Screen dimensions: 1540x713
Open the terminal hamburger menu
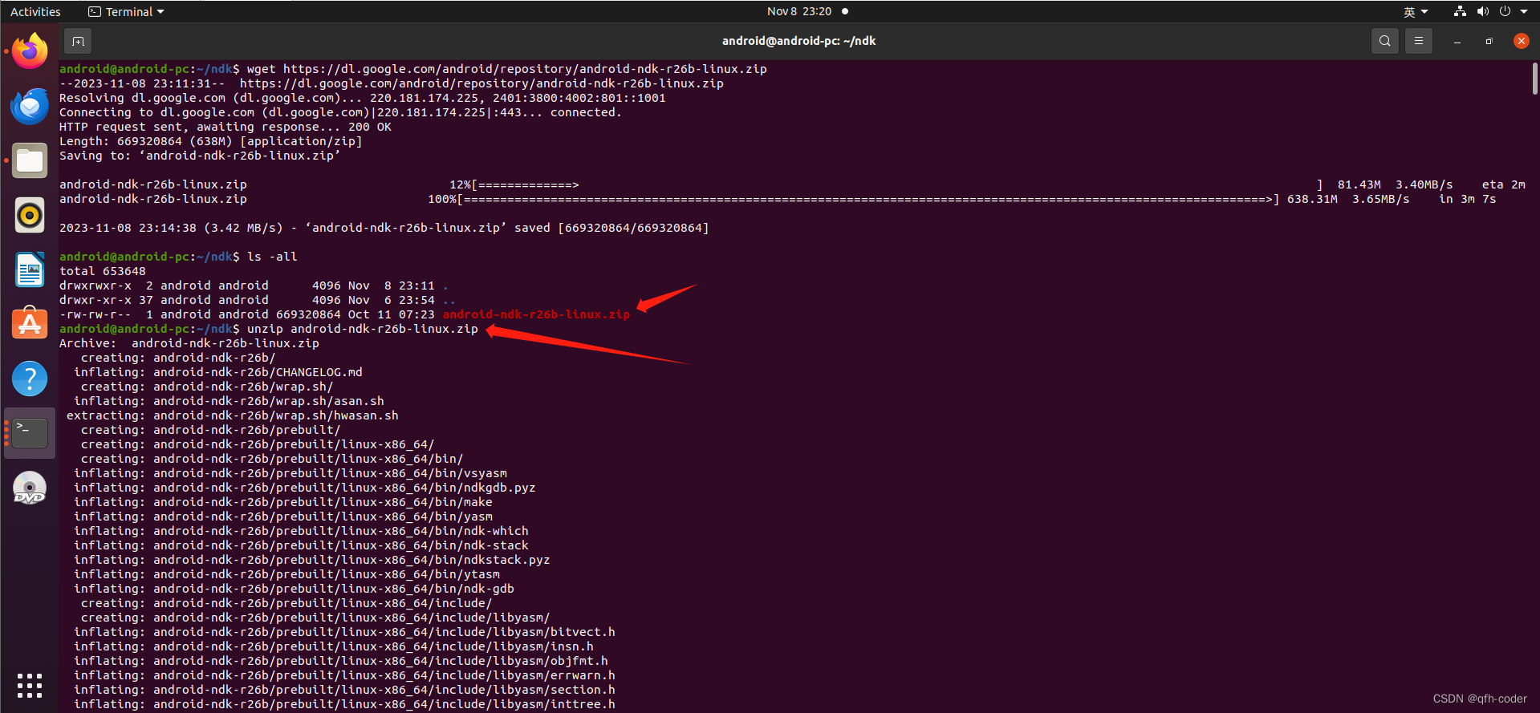point(1419,41)
